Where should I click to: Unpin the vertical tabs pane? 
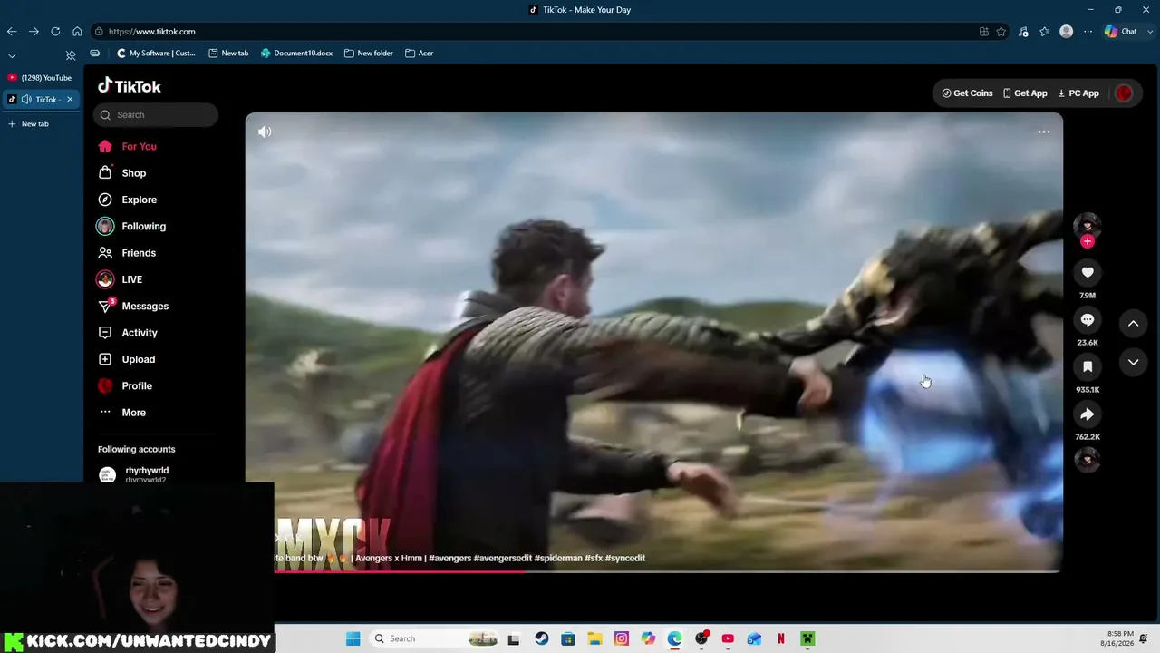71,55
